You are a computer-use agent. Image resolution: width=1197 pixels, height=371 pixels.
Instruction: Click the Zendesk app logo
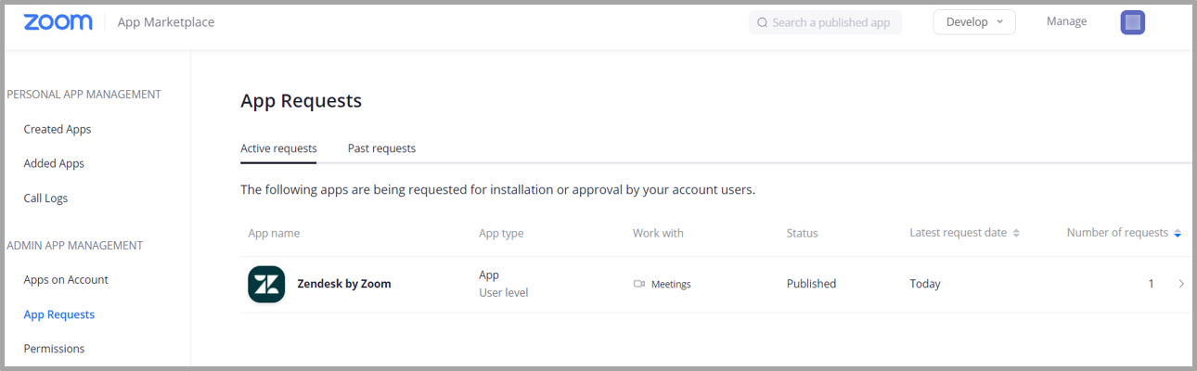point(266,284)
